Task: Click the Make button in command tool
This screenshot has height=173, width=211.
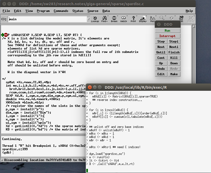Action: [x=174, y=74]
